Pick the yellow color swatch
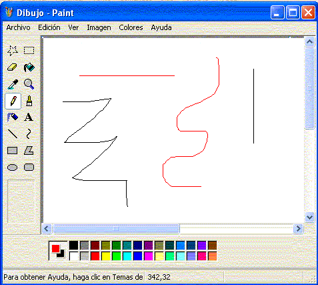The image size is (318, 285). pyautogui.click(x=106, y=256)
